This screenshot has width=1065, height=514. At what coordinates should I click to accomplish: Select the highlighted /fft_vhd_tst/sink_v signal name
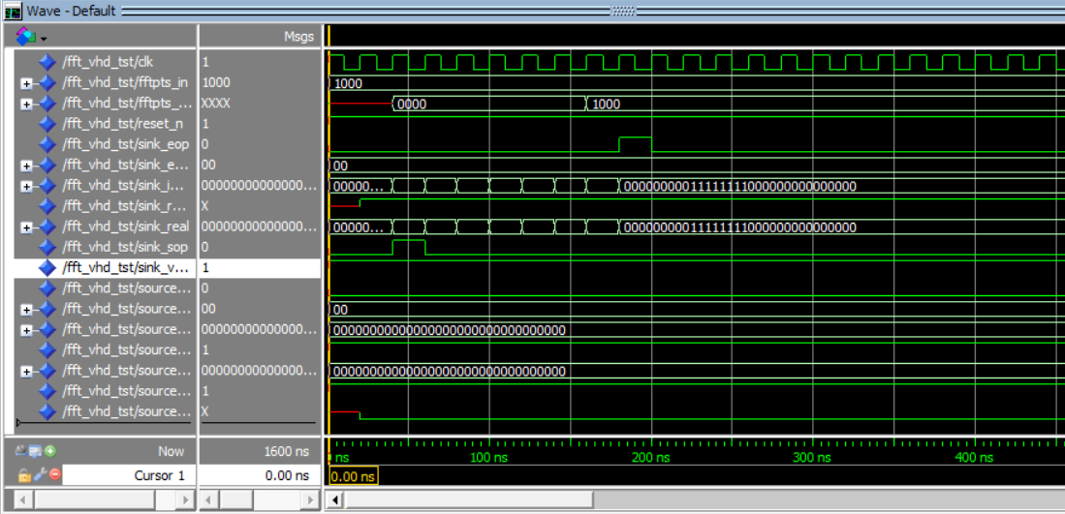point(126,268)
